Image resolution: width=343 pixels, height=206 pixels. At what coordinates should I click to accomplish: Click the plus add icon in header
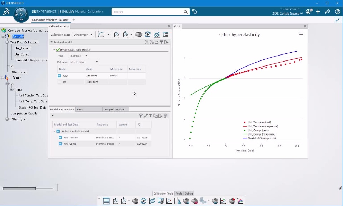coord(318,11)
